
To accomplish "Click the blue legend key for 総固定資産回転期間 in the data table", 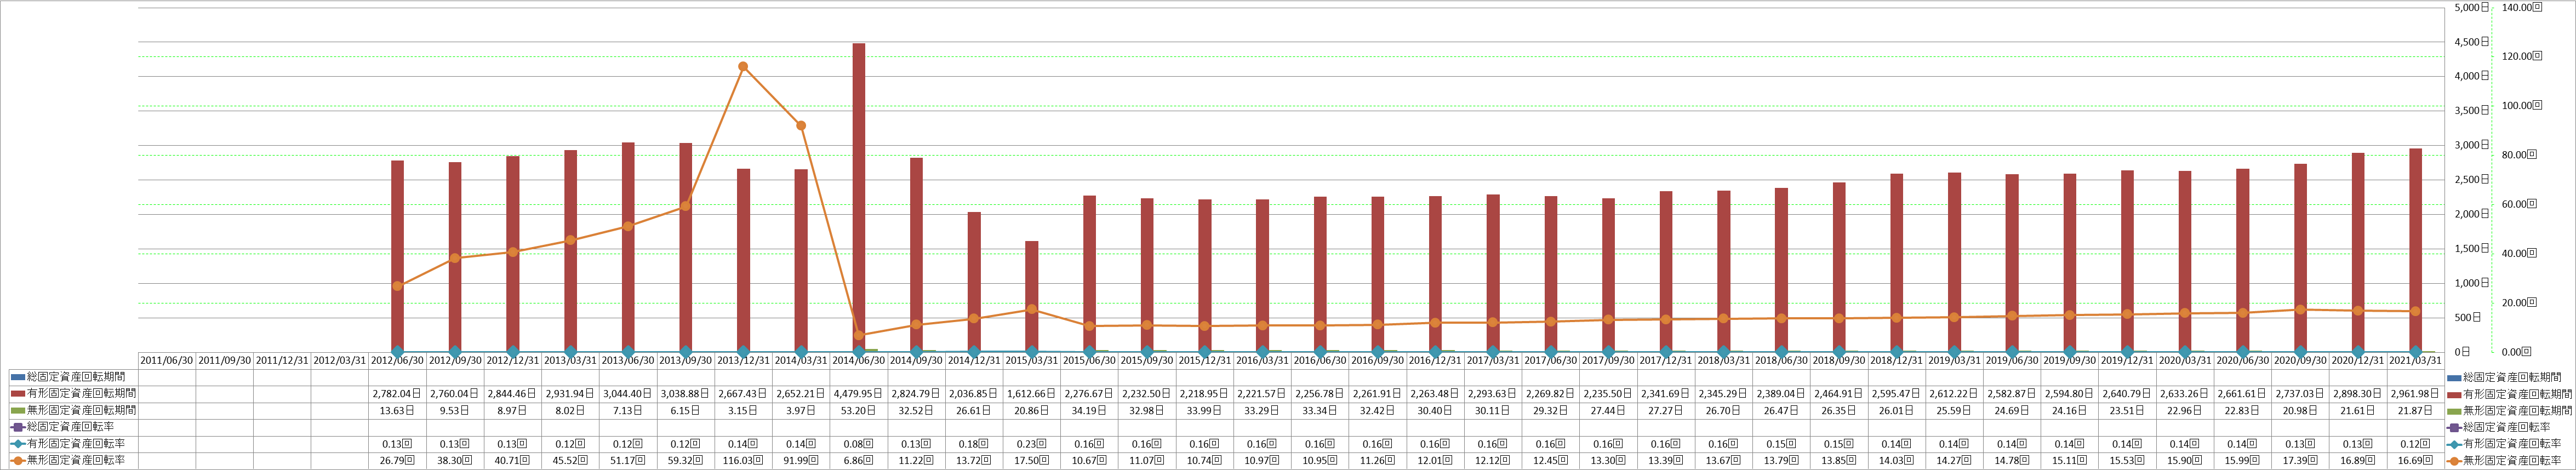I will pos(18,377).
